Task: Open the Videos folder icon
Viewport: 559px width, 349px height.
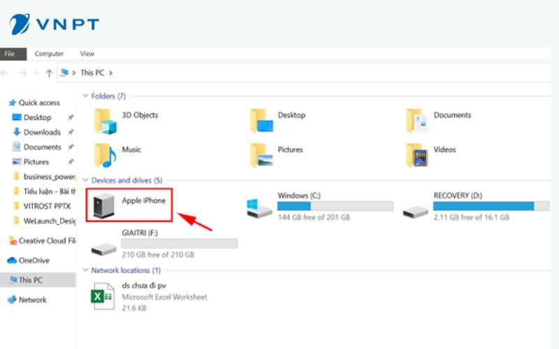Action: (x=417, y=154)
